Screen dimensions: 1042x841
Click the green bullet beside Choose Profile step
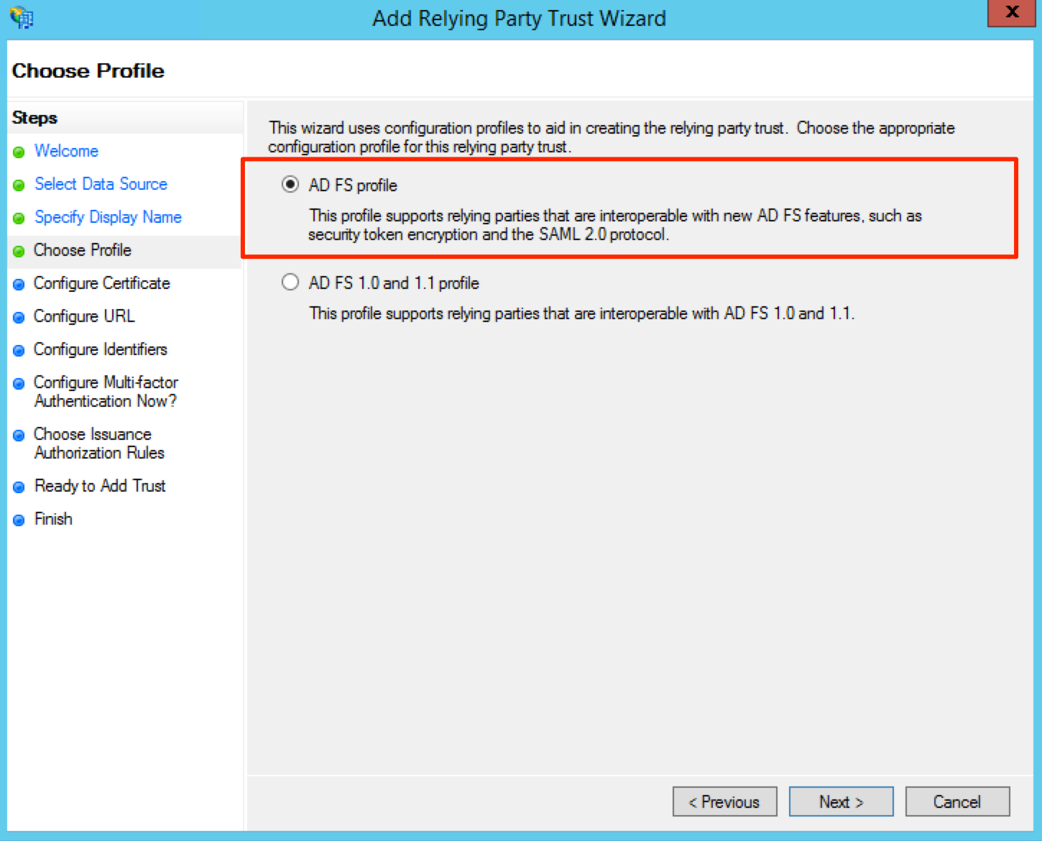tap(19, 252)
